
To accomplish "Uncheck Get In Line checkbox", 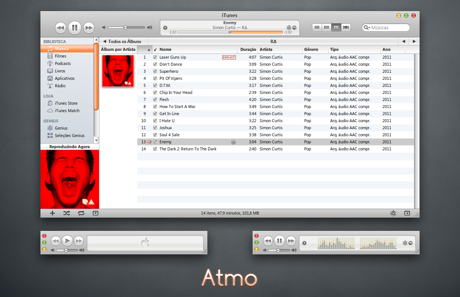I will coord(155,114).
